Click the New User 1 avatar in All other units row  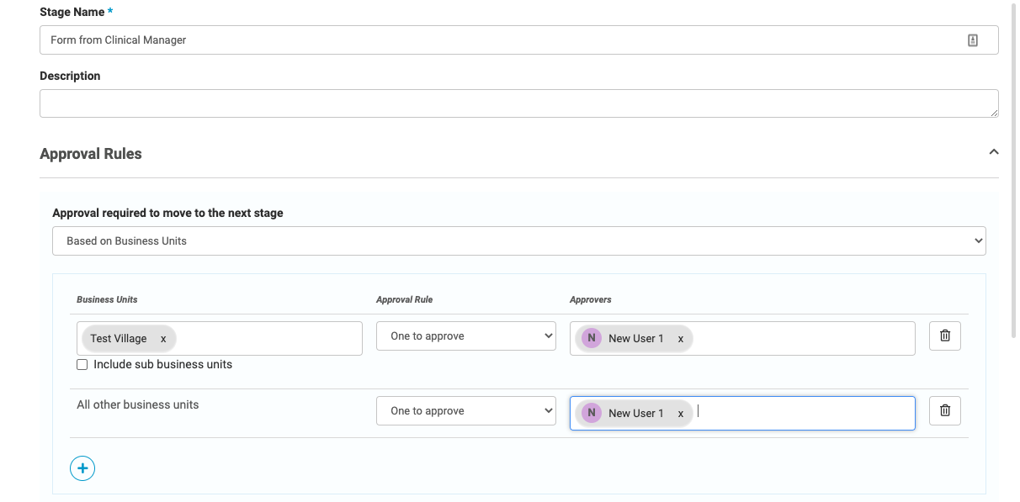click(x=592, y=413)
